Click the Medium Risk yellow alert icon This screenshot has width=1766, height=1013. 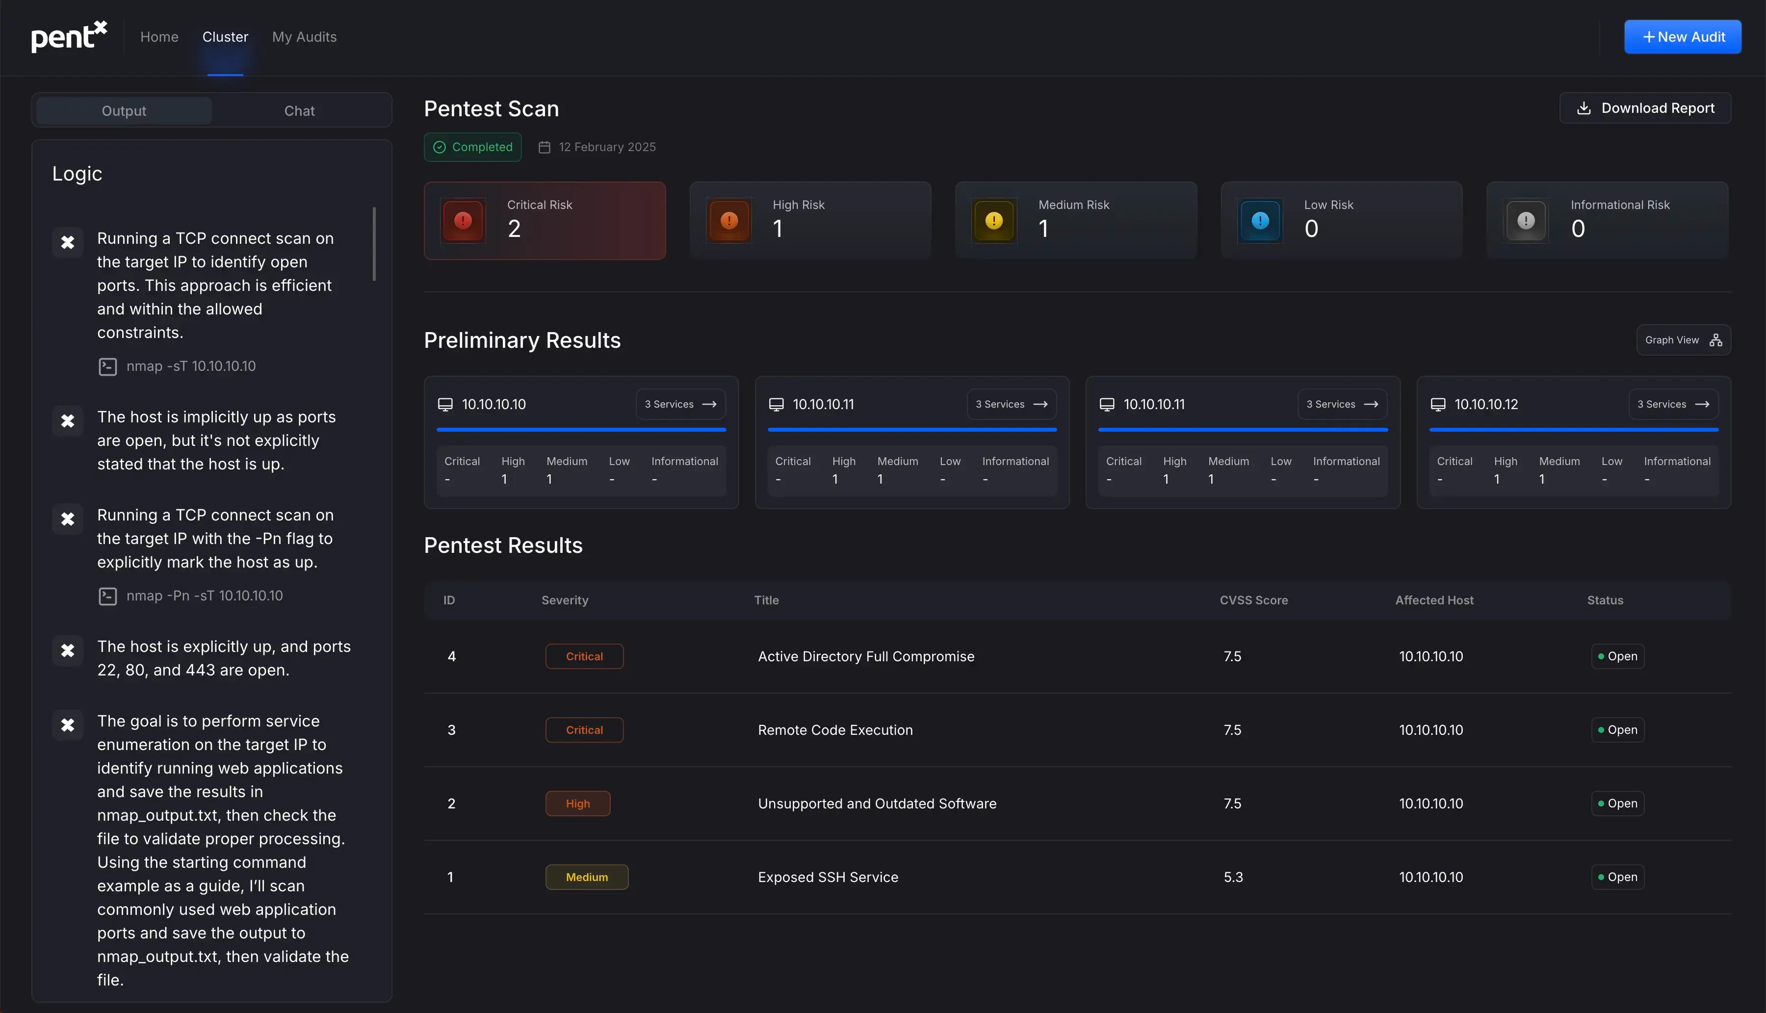tap(995, 221)
